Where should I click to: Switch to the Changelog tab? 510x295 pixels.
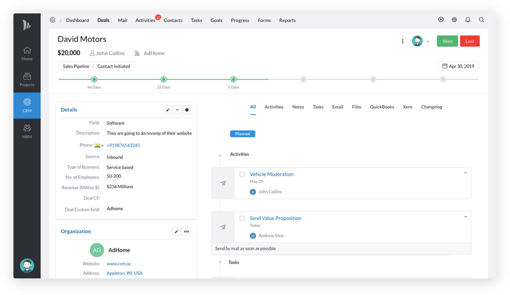[x=432, y=107]
